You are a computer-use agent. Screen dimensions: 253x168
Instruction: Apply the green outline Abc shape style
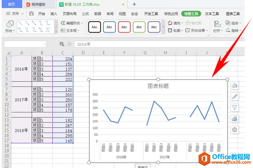pyautogui.click(x=139, y=27)
